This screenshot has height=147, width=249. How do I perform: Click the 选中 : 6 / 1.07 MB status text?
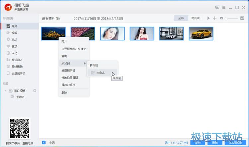176,143
